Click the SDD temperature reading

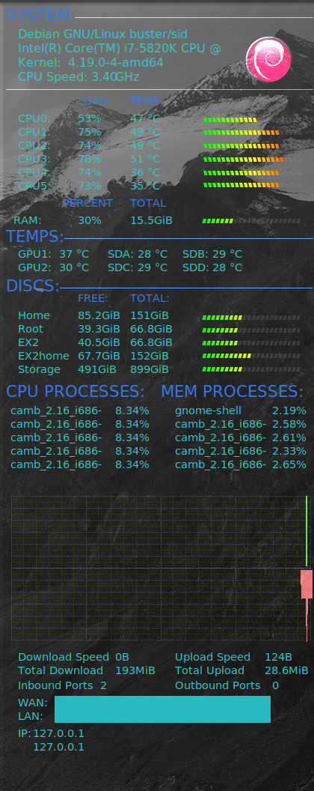[212, 267]
